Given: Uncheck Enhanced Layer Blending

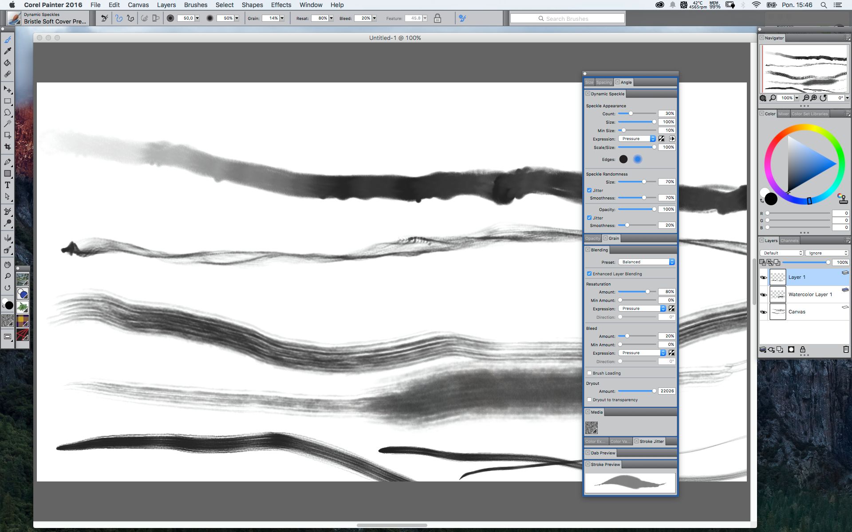Looking at the screenshot, I should (x=589, y=274).
